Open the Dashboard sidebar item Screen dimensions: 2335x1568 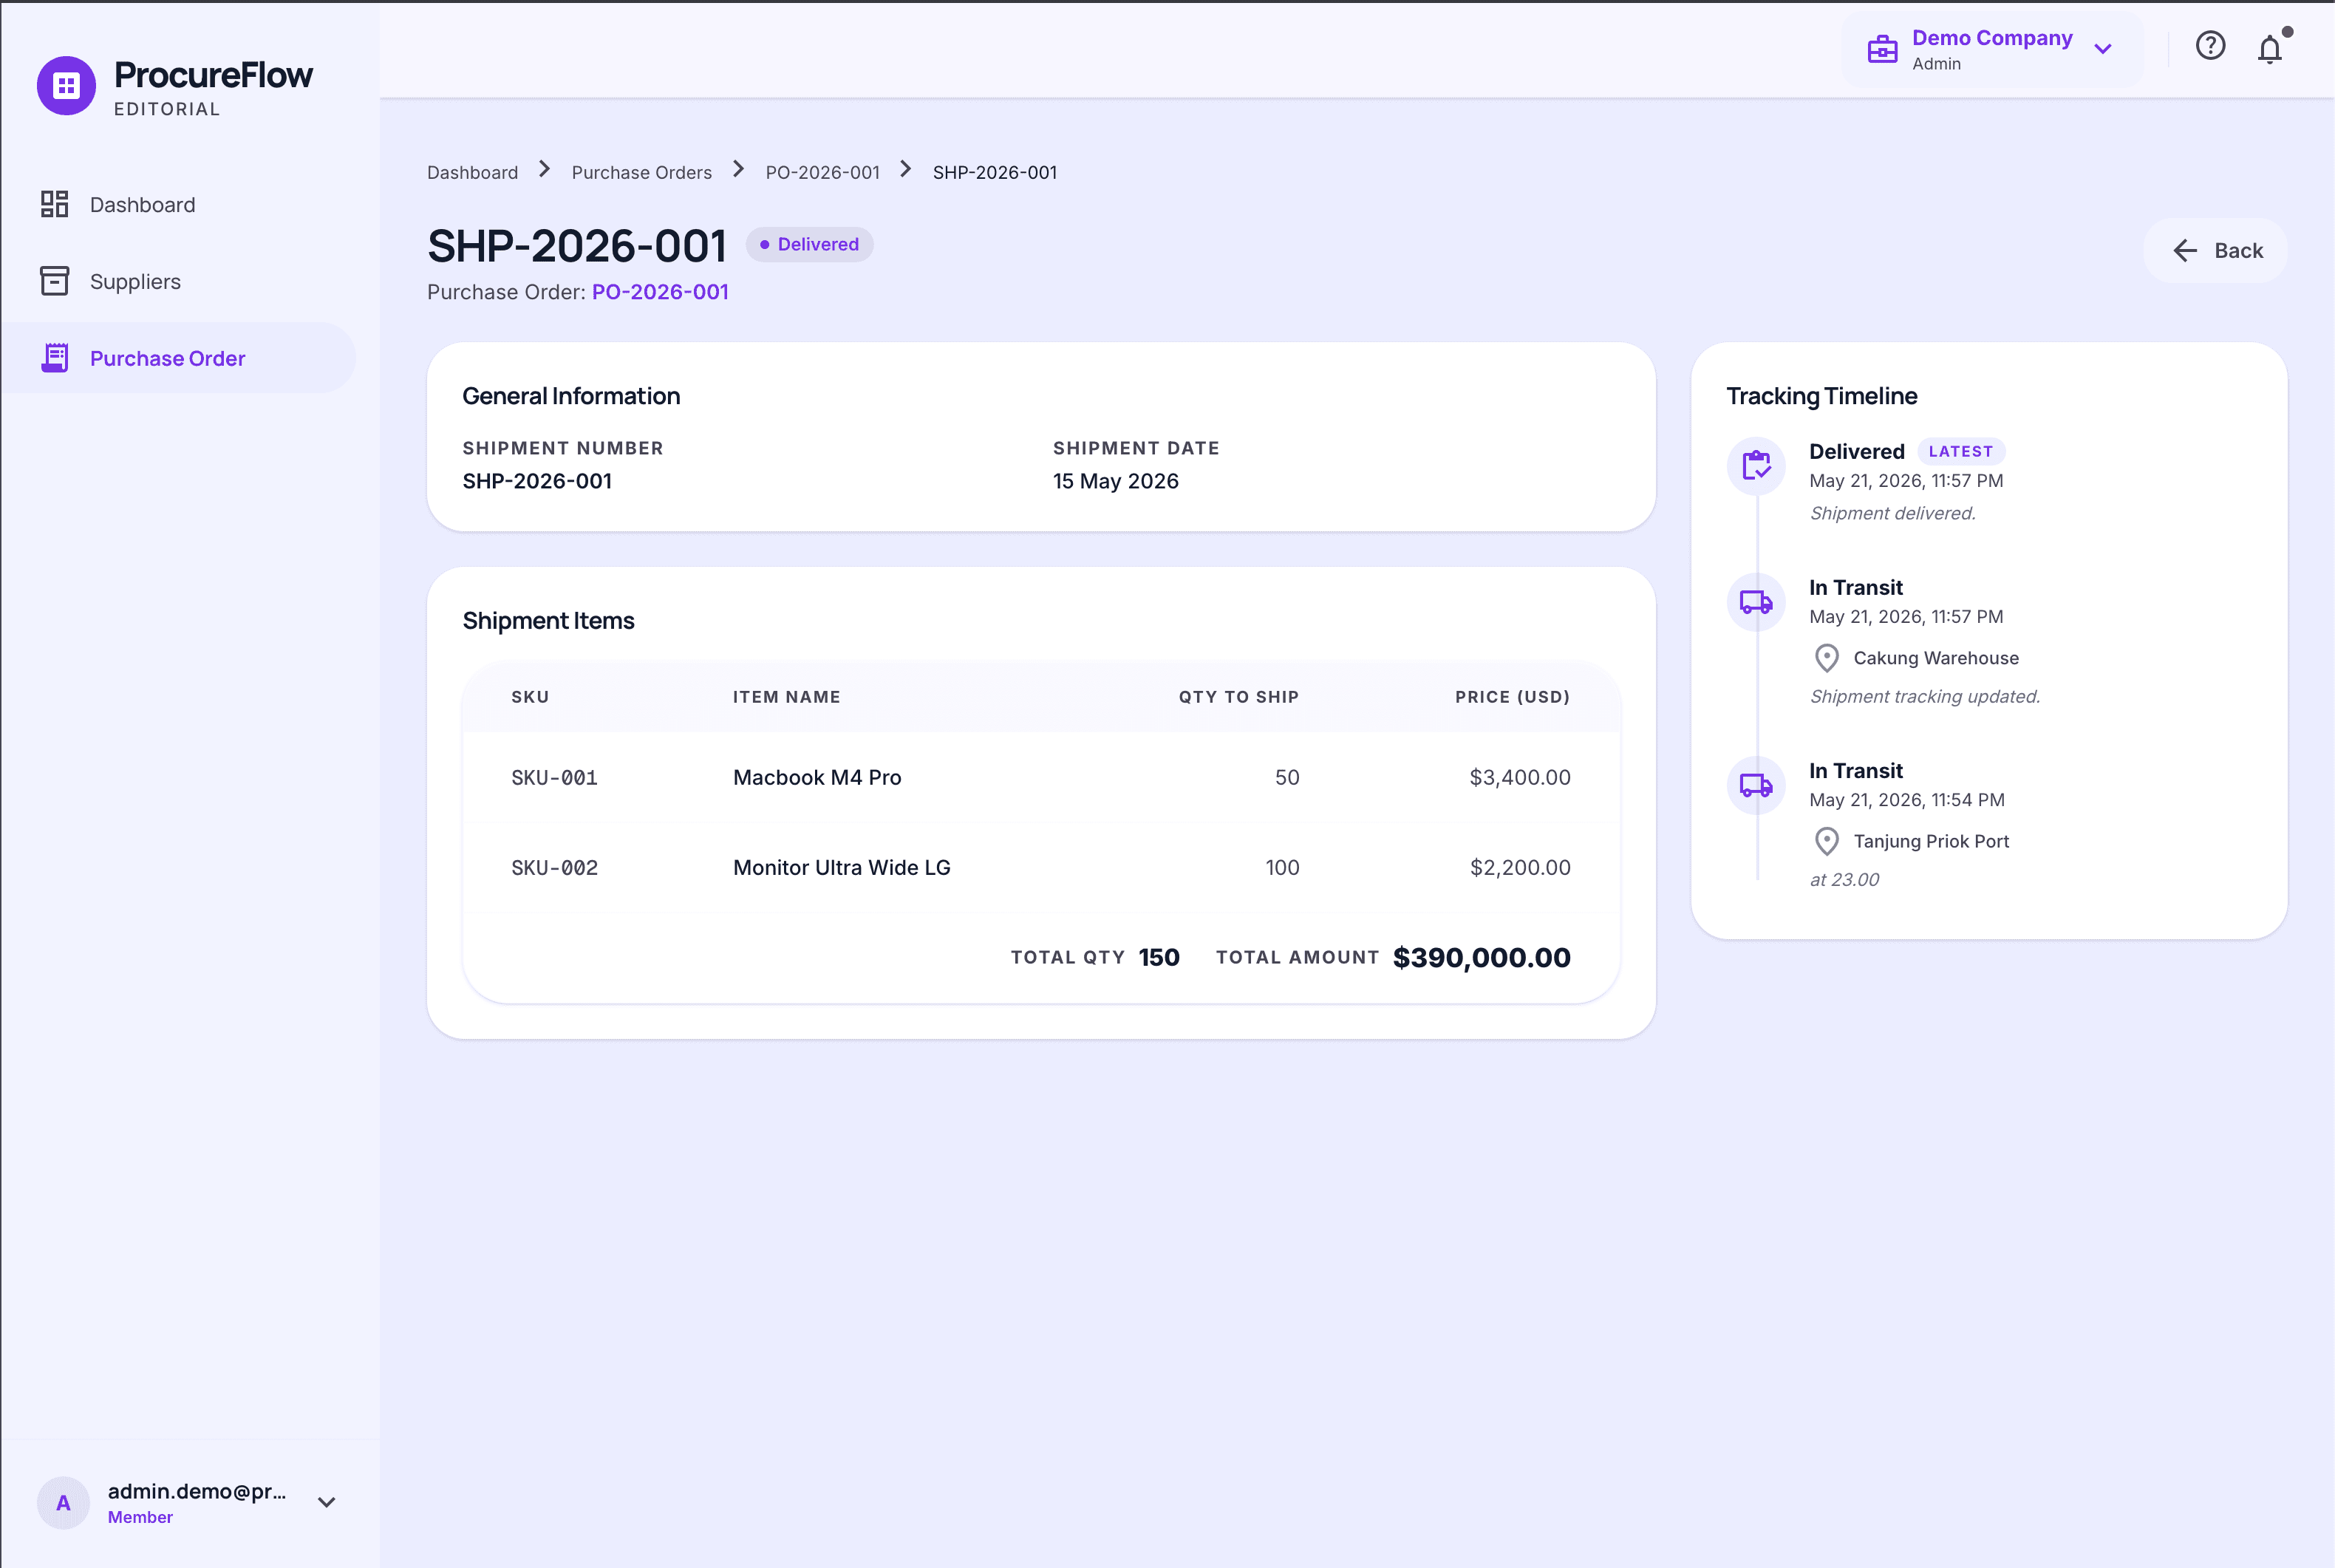pos(178,205)
